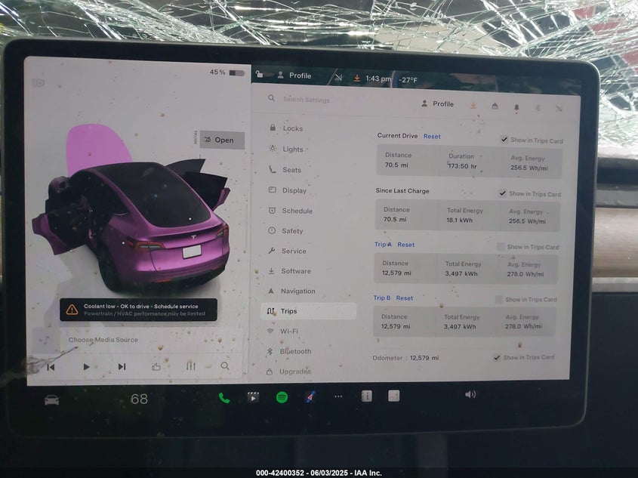Tap the media search magnifier icon

[x=225, y=366]
